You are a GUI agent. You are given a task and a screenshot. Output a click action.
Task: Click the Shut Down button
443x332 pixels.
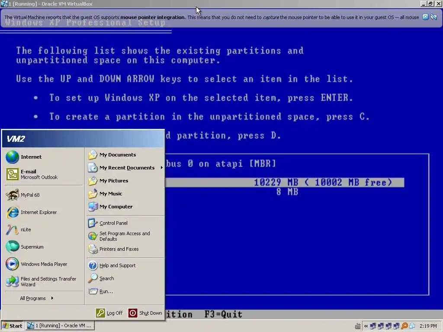[145, 313]
